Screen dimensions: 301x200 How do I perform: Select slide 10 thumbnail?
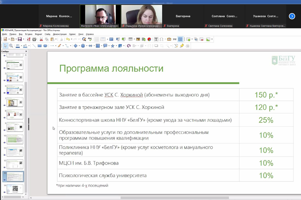[15, 139]
